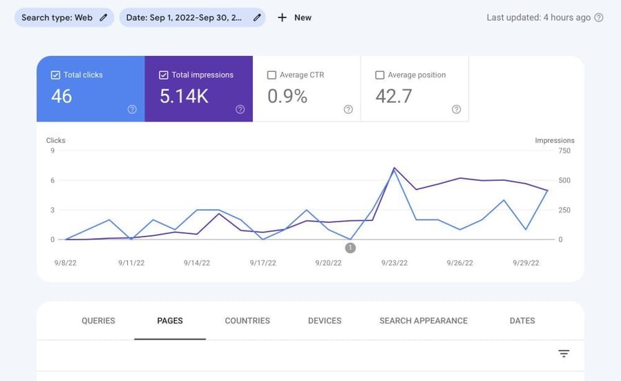
Task: Click the 42.7 average position value
Action: tap(394, 96)
